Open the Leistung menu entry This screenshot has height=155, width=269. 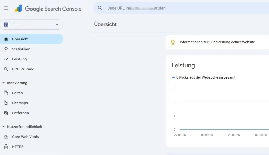point(19,59)
